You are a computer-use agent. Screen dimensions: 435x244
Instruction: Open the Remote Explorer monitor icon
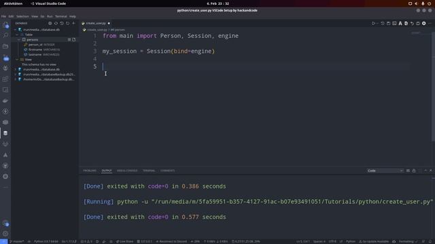click(5, 90)
